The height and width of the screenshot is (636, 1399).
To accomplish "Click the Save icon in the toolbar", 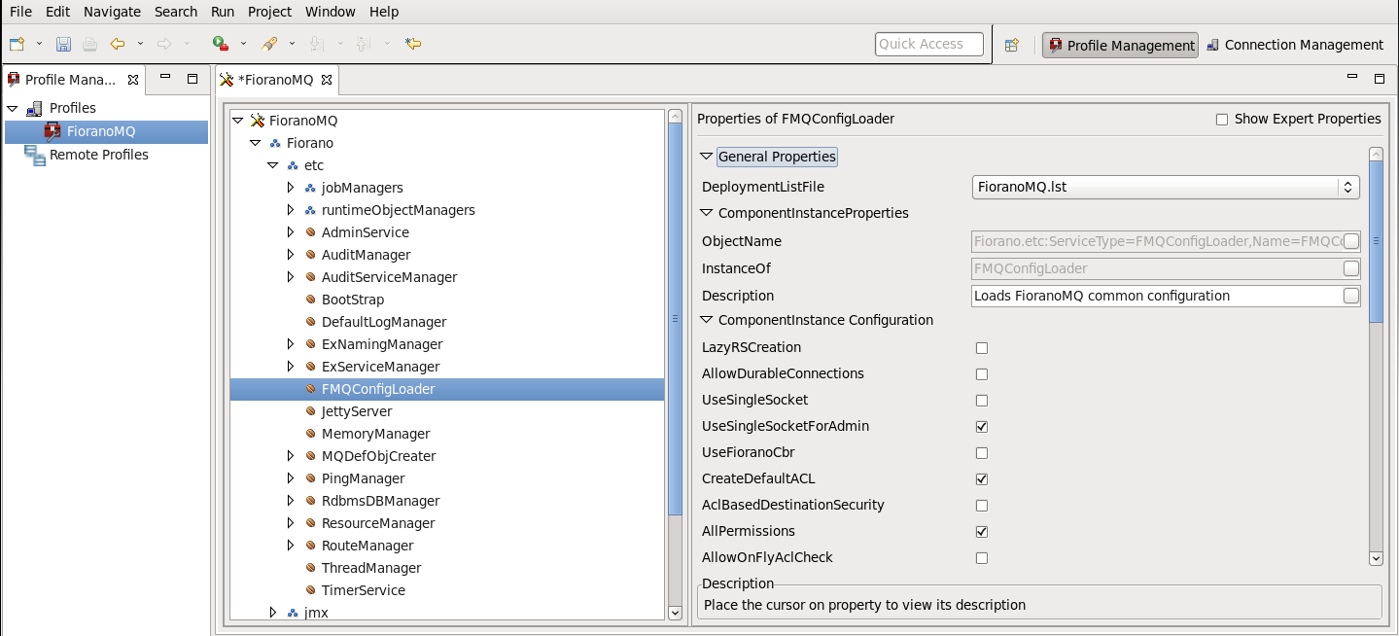I will click(63, 44).
